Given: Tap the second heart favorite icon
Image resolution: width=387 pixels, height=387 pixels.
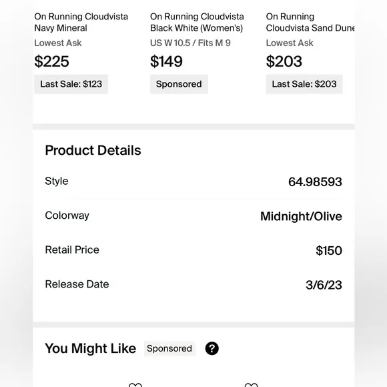Looking at the screenshot, I should pyautogui.click(x=251, y=385).
